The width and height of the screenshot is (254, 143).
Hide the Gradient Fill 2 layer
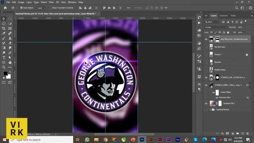[206, 103]
